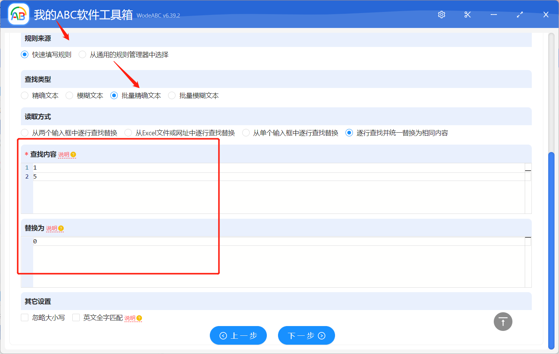Go back with 上一步 button
The image size is (559, 354).
238,335
